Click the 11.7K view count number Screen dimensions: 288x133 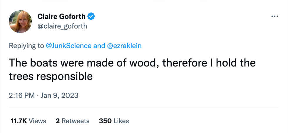[19, 121]
